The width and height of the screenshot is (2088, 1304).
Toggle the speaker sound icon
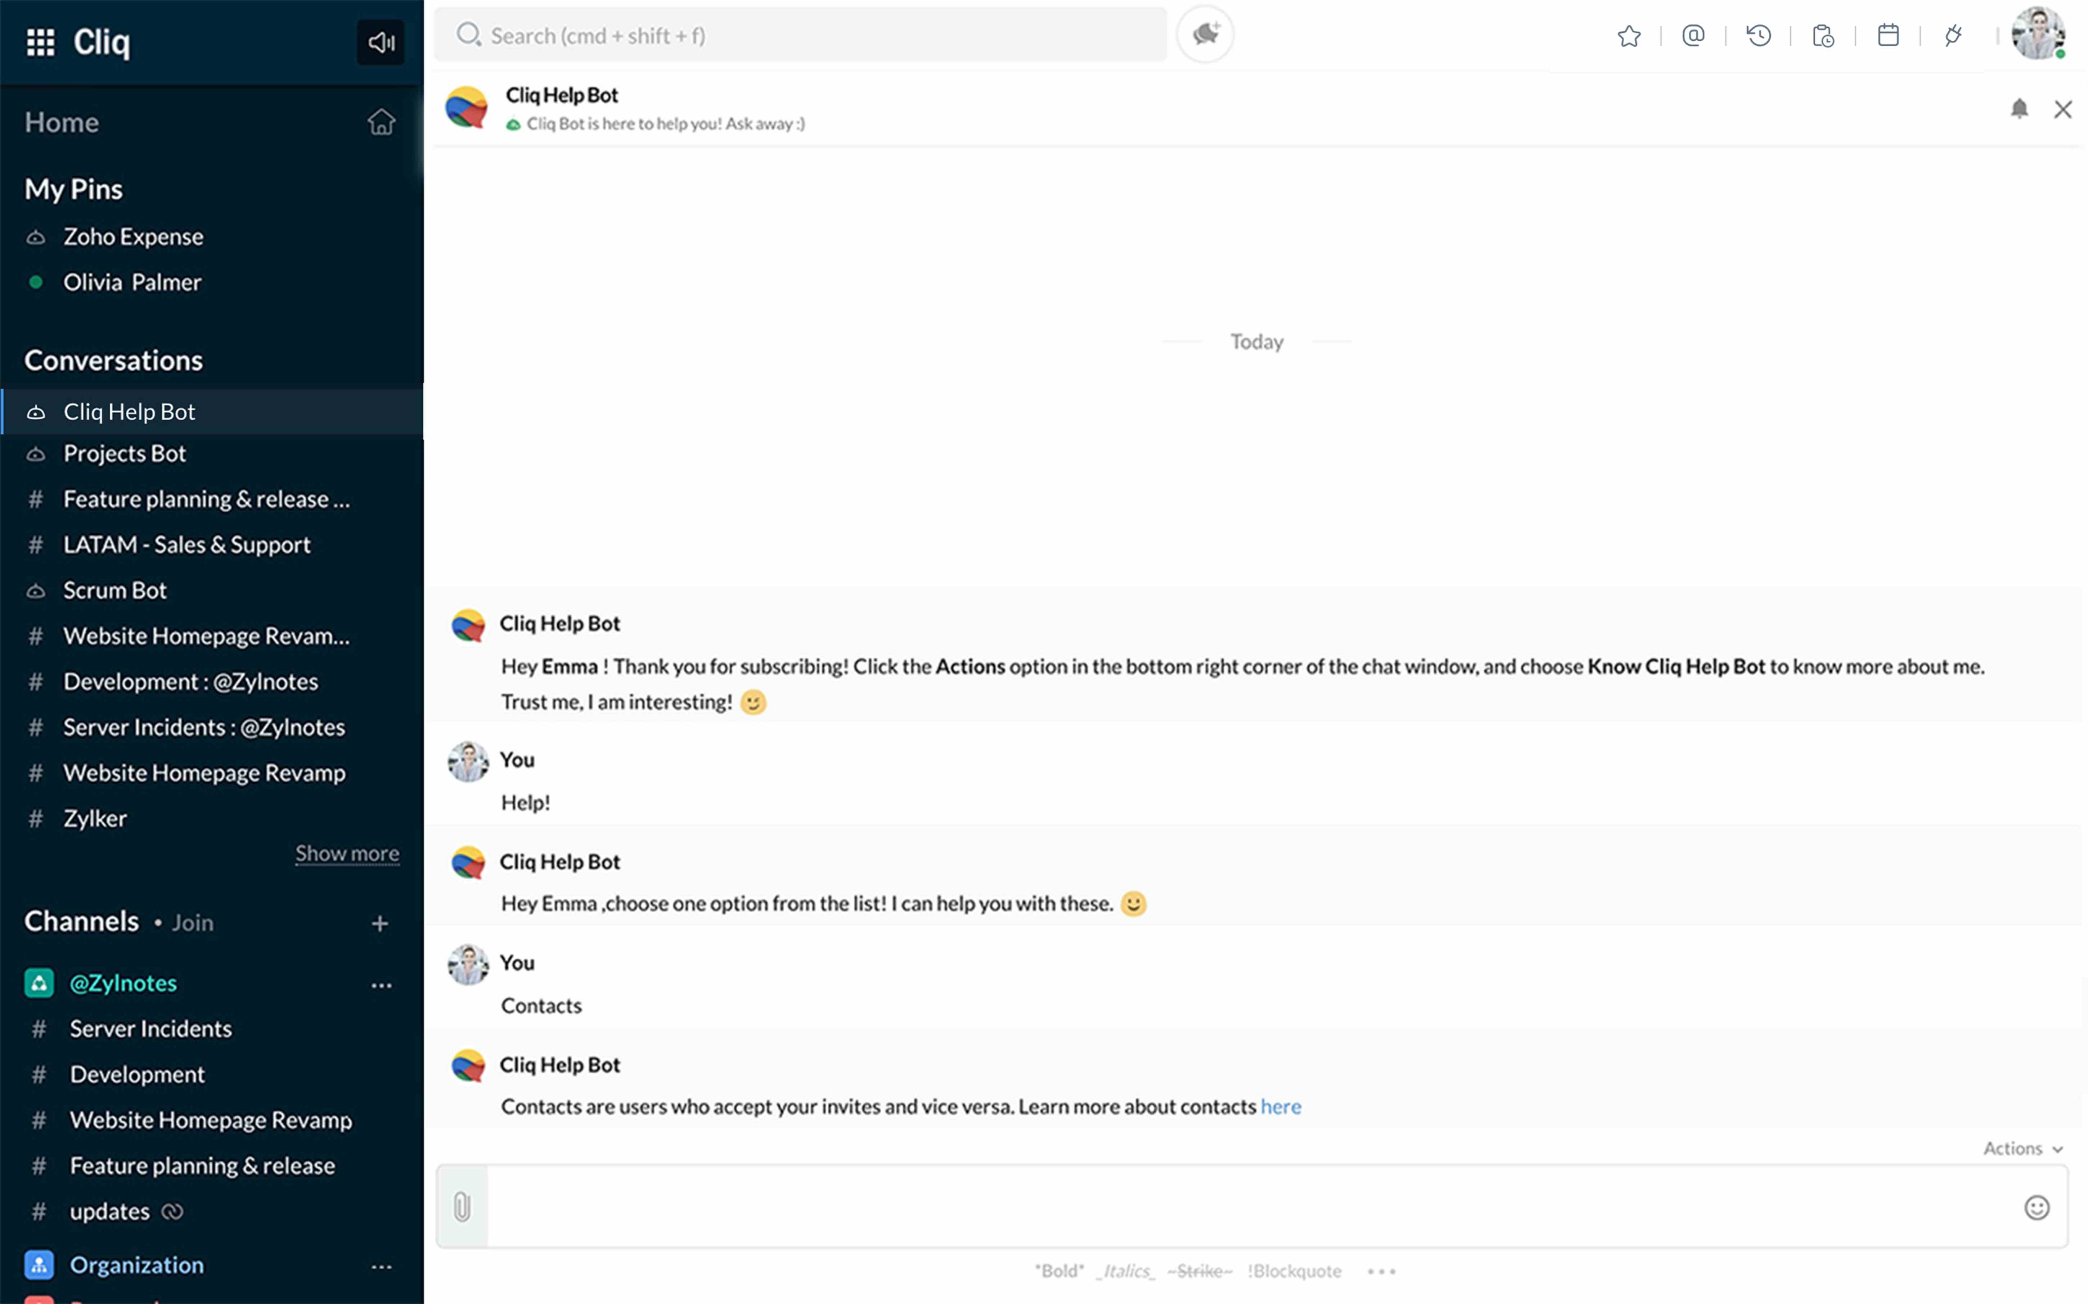tap(381, 41)
